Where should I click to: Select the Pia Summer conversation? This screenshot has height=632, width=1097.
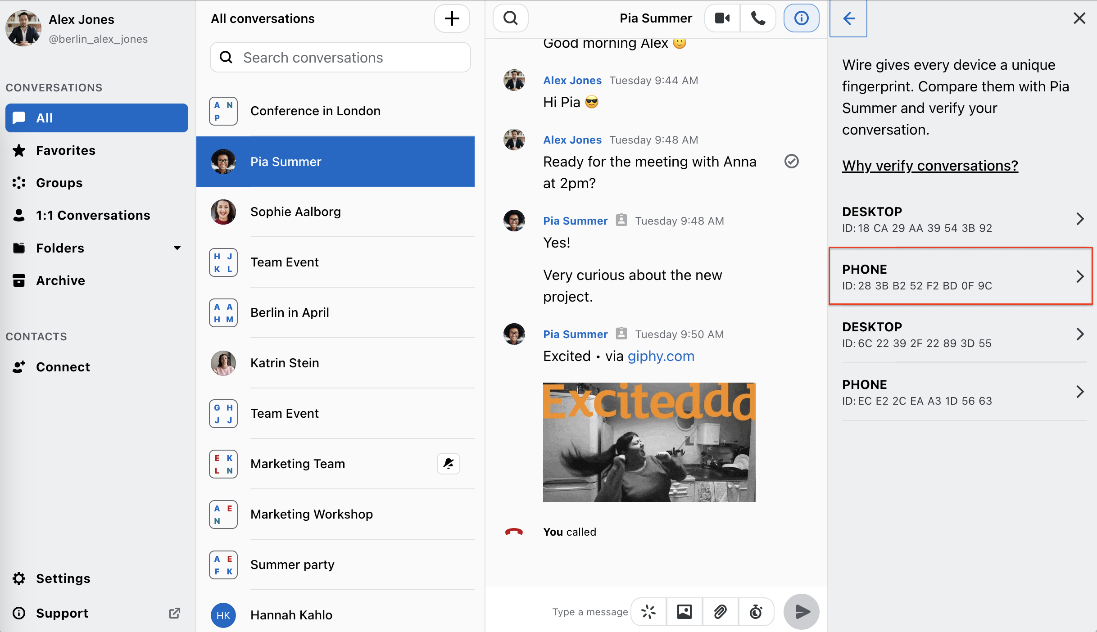coord(335,162)
